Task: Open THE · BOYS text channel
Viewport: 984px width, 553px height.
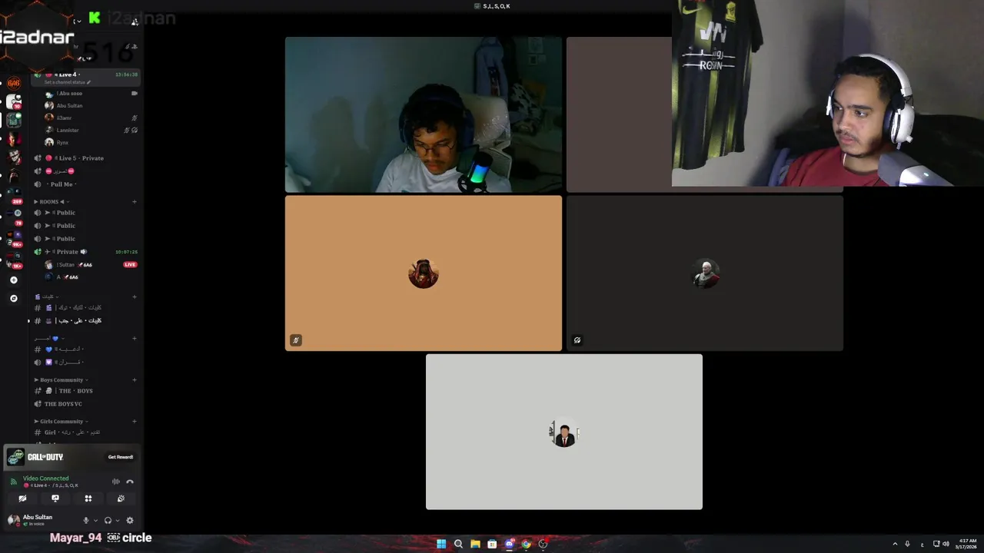Action: (x=85, y=391)
